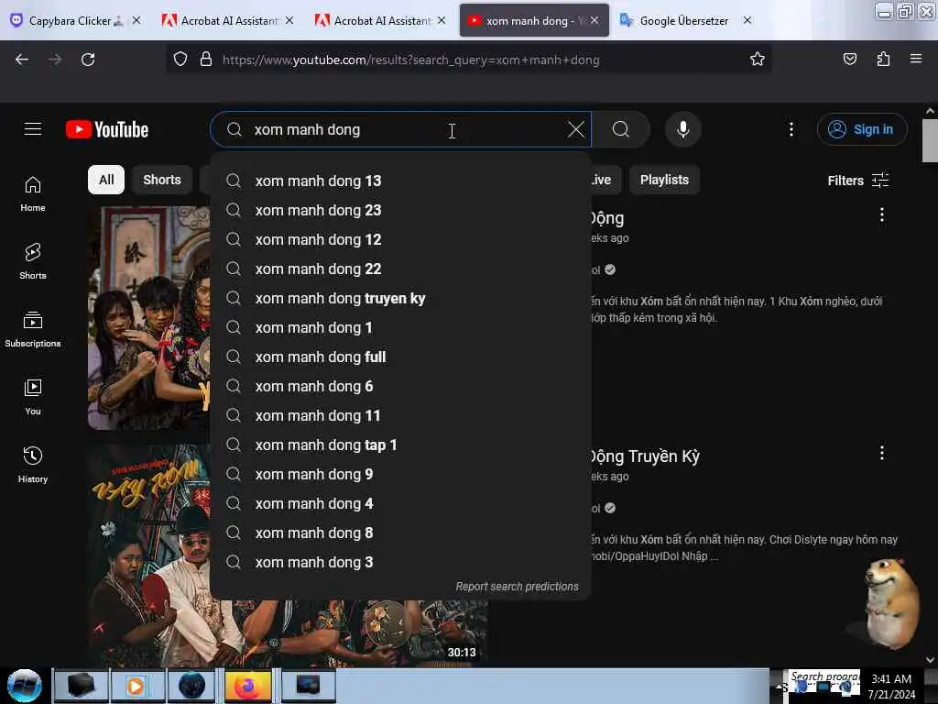Choose suggestion 'xom manh dong 8'
Screen dimensions: 938x704
point(400,533)
